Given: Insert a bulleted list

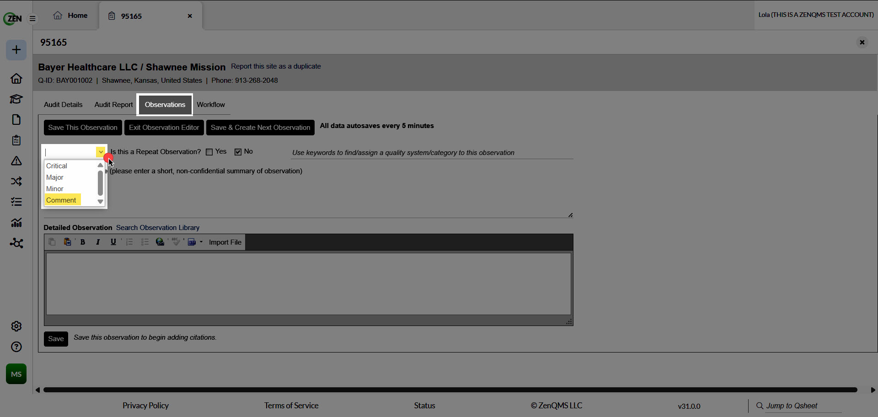Looking at the screenshot, I should pos(145,242).
